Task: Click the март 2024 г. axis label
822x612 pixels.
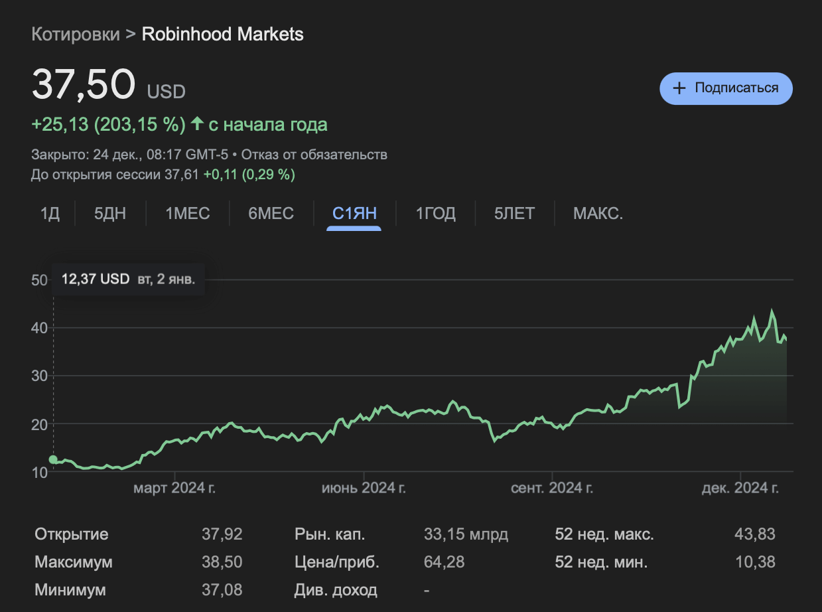Action: pyautogui.click(x=174, y=489)
